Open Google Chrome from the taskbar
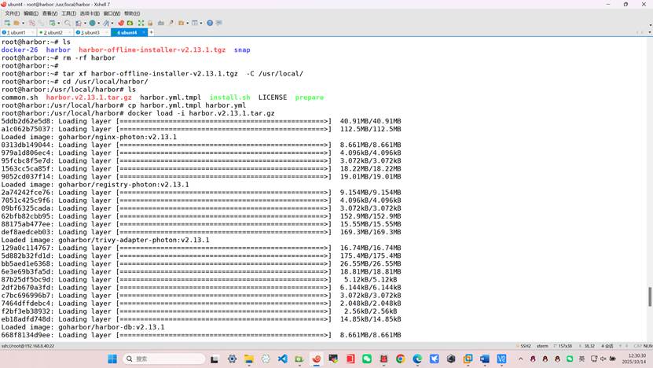 pos(401,359)
